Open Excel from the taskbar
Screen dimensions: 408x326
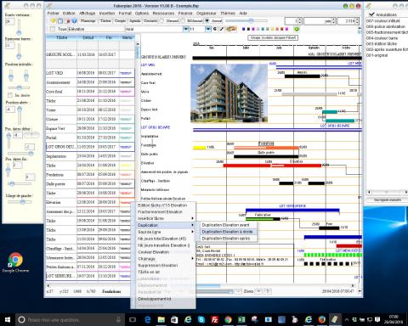(x=241, y=320)
